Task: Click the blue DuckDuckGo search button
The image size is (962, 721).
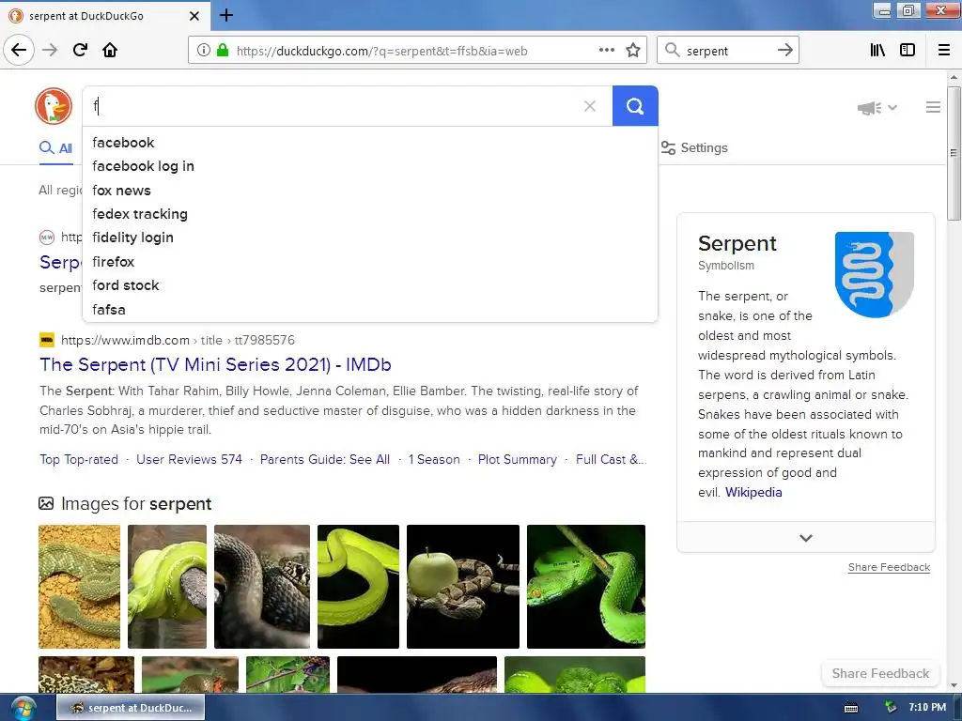Action: [x=635, y=106]
